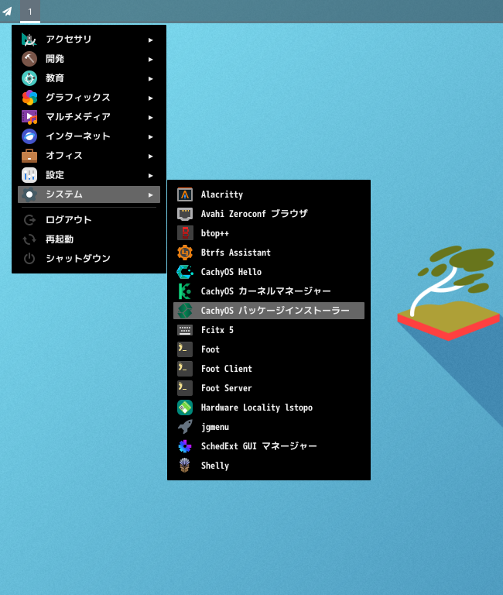Image resolution: width=503 pixels, height=595 pixels.
Task: Expand the 教育 submenu arrow
Action: pyautogui.click(x=150, y=78)
